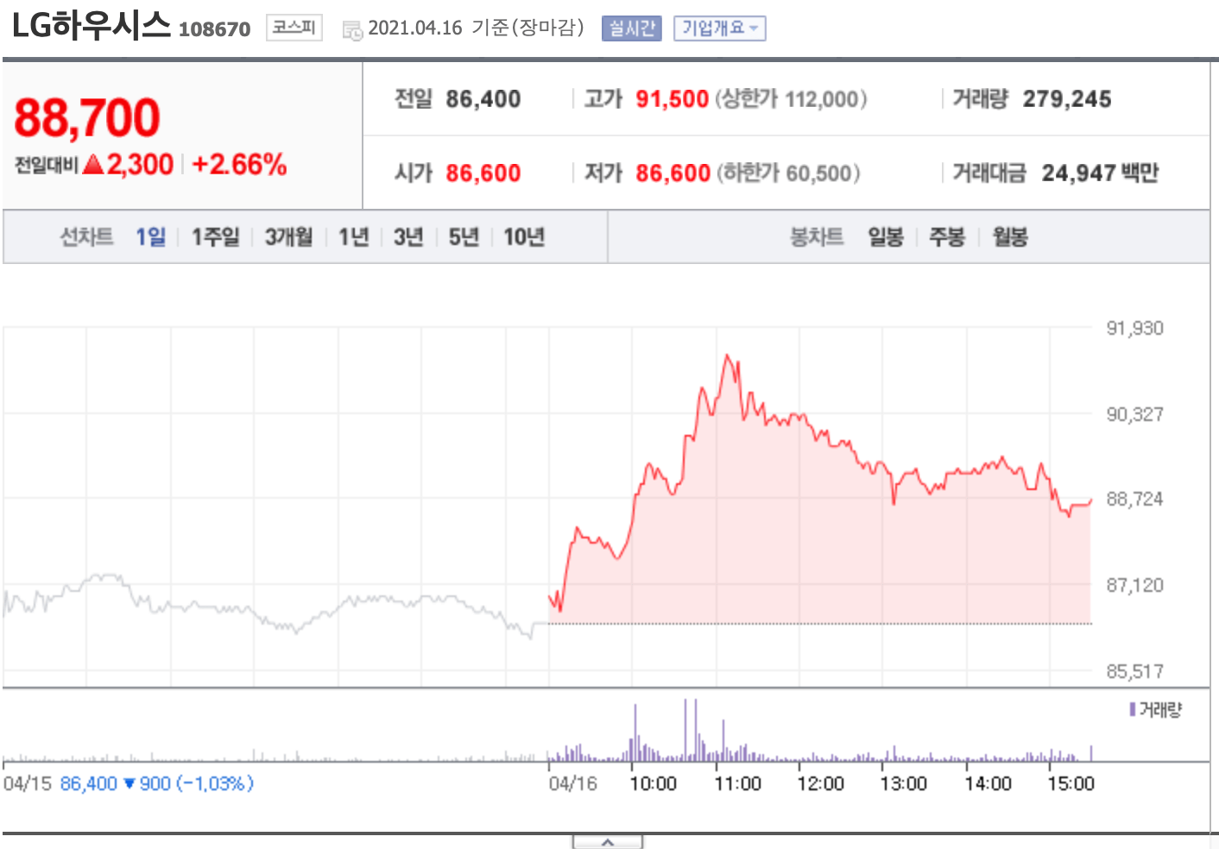1219x849 pixels.
Task: Click the 고가 value 91,500
Action: [x=672, y=99]
